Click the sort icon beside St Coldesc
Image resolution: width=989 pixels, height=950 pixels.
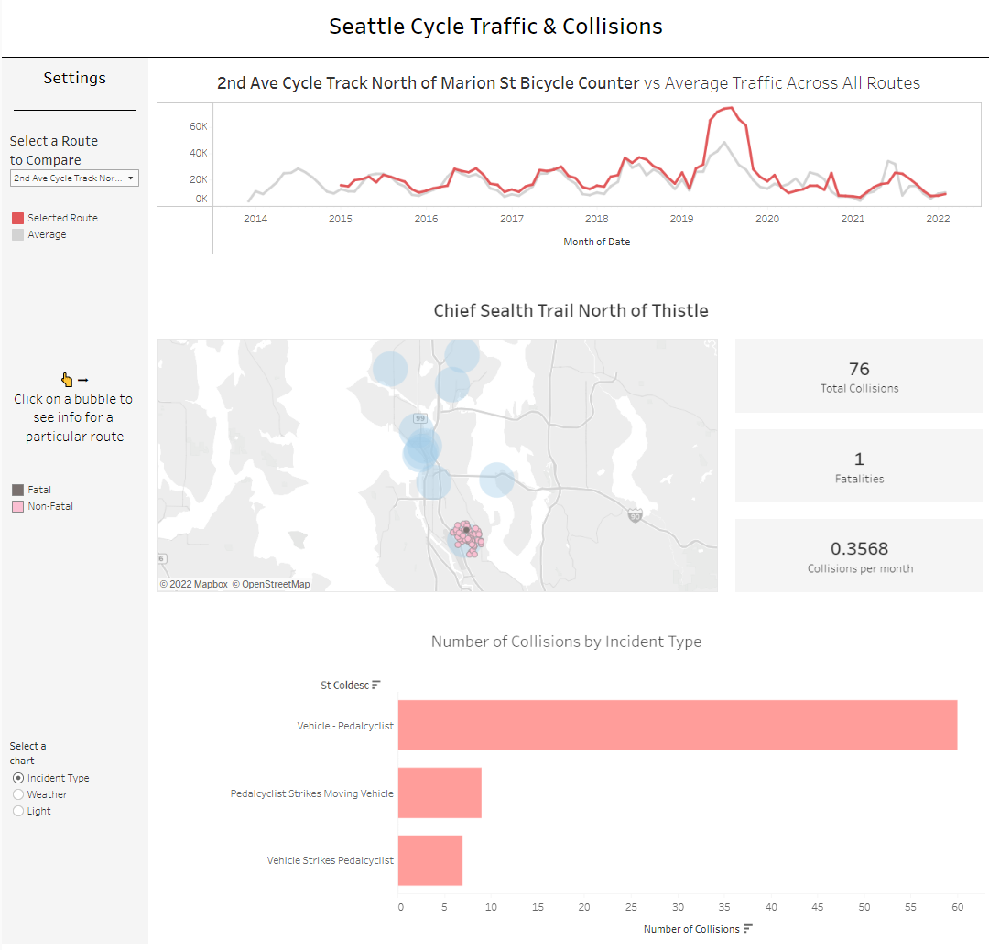[x=376, y=685]
